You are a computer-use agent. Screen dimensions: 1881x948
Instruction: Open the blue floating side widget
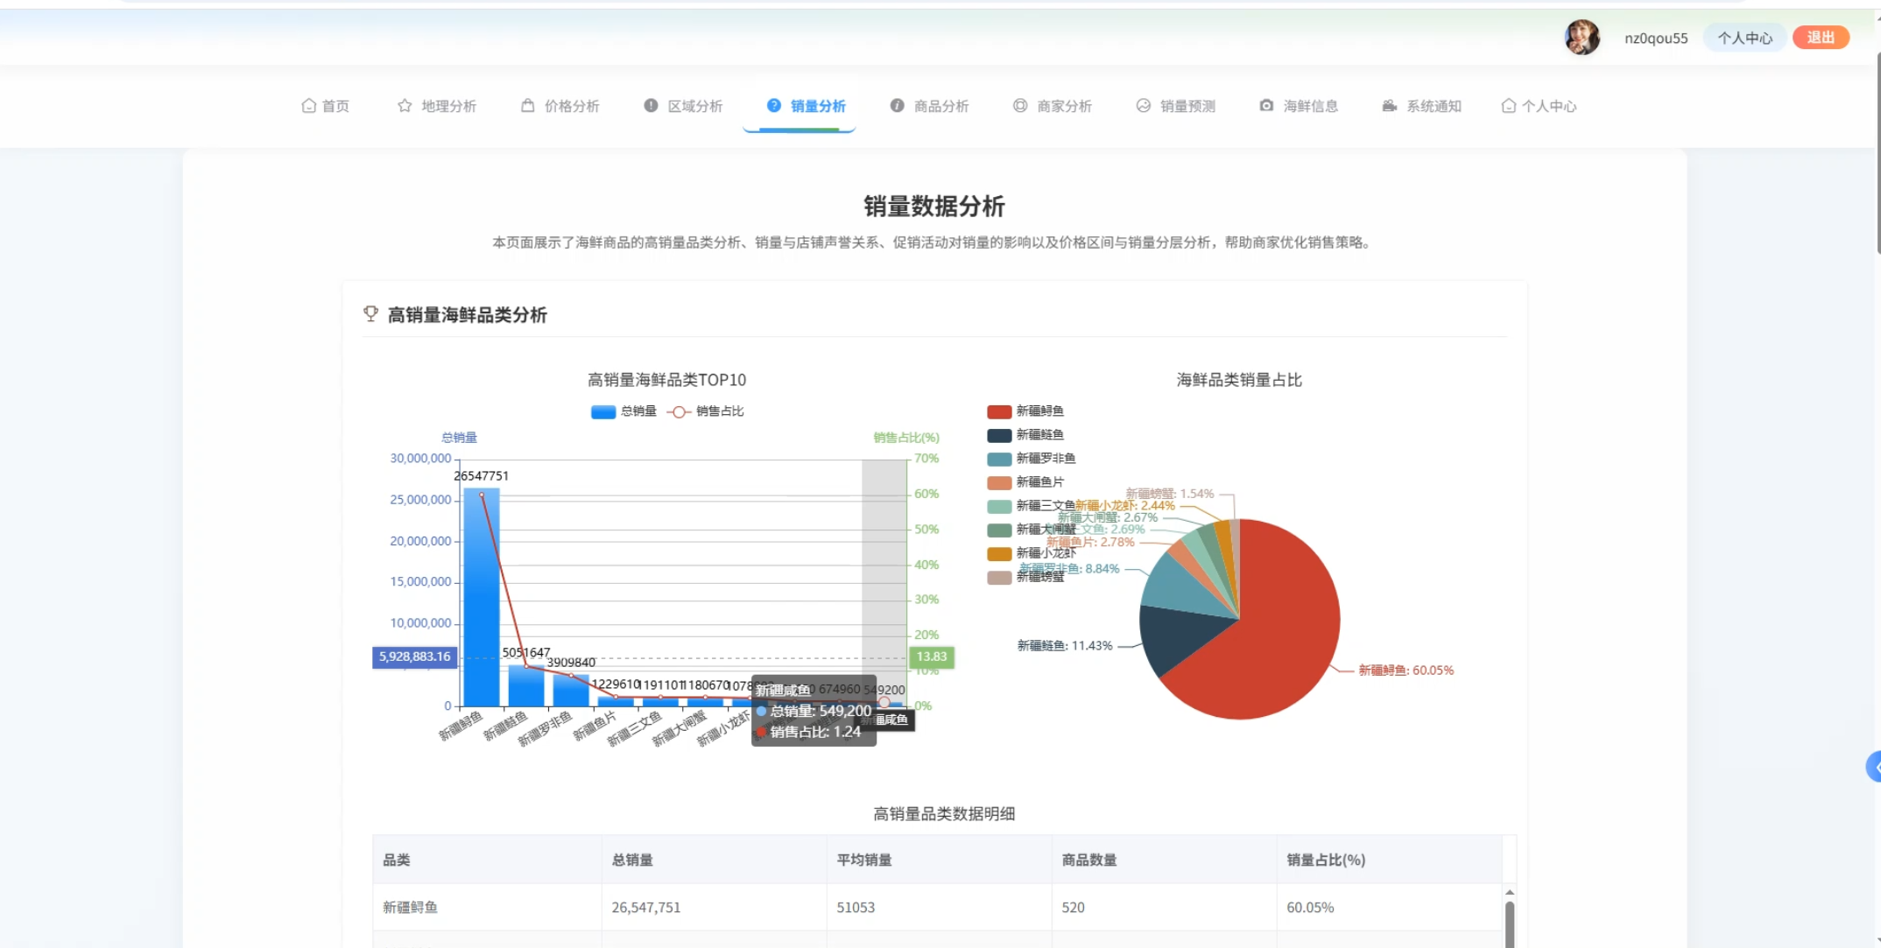point(1874,767)
